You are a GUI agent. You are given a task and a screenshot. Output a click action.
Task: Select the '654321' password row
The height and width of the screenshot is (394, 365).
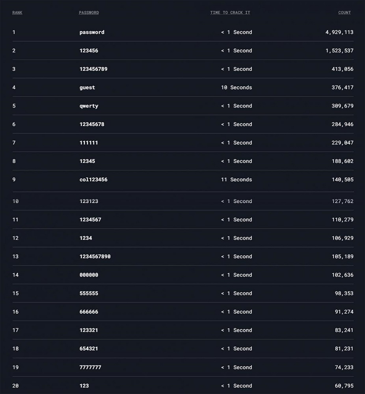[89, 349]
